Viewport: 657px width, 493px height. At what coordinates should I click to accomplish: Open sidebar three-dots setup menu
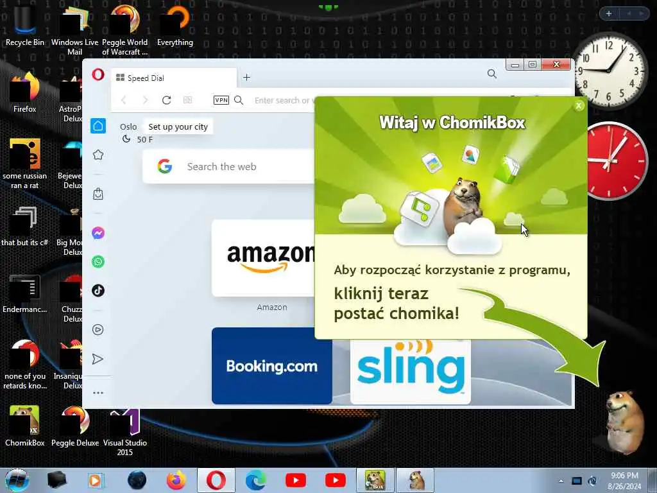pyautogui.click(x=98, y=393)
